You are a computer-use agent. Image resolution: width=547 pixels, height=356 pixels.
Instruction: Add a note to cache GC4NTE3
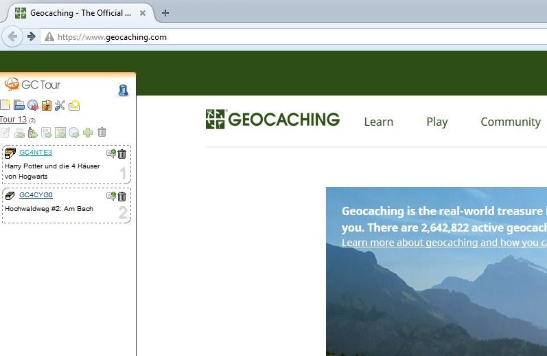pyautogui.click(x=111, y=153)
